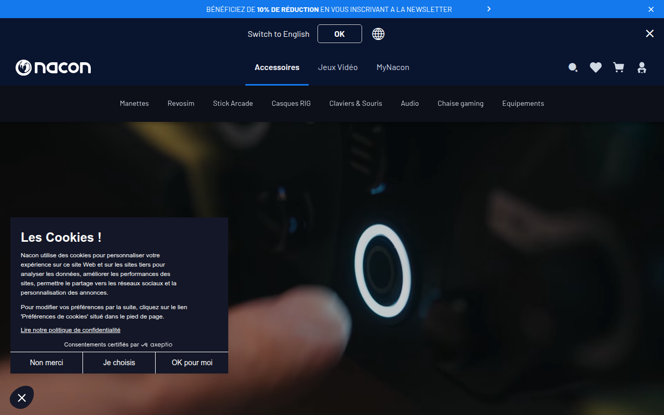Click the axeptio certification logo

click(x=157, y=344)
